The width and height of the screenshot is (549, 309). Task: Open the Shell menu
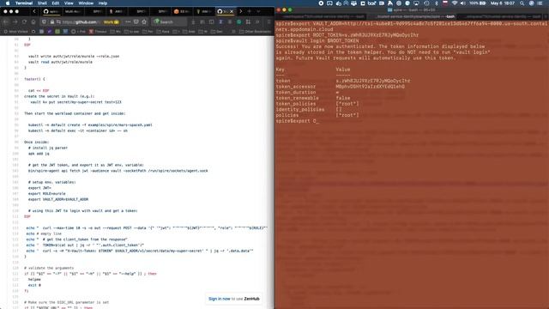[x=42, y=3]
